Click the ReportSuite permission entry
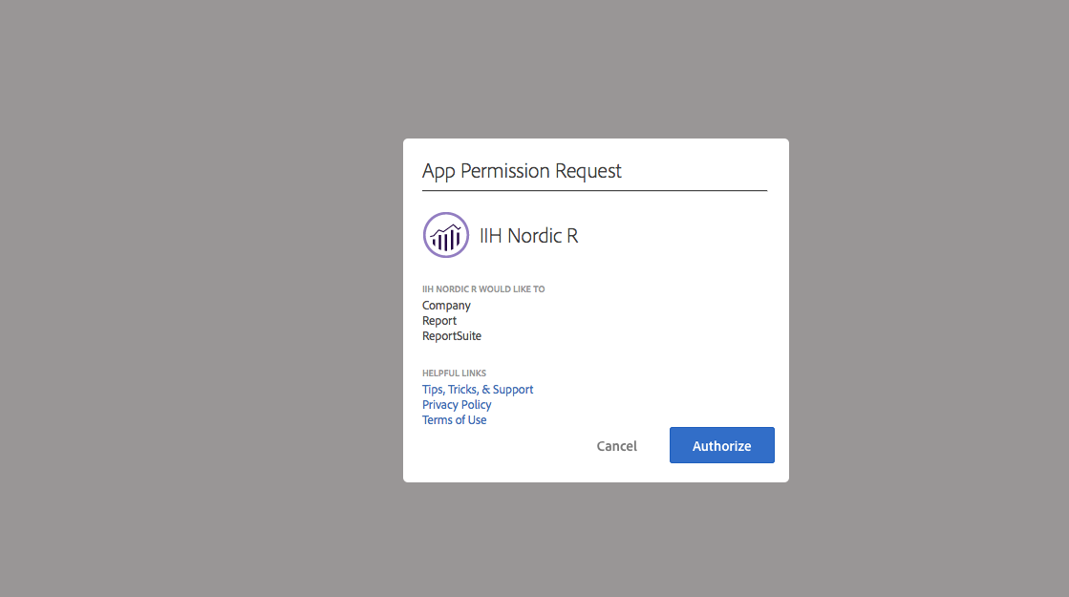The width and height of the screenshot is (1069, 597). pos(451,336)
